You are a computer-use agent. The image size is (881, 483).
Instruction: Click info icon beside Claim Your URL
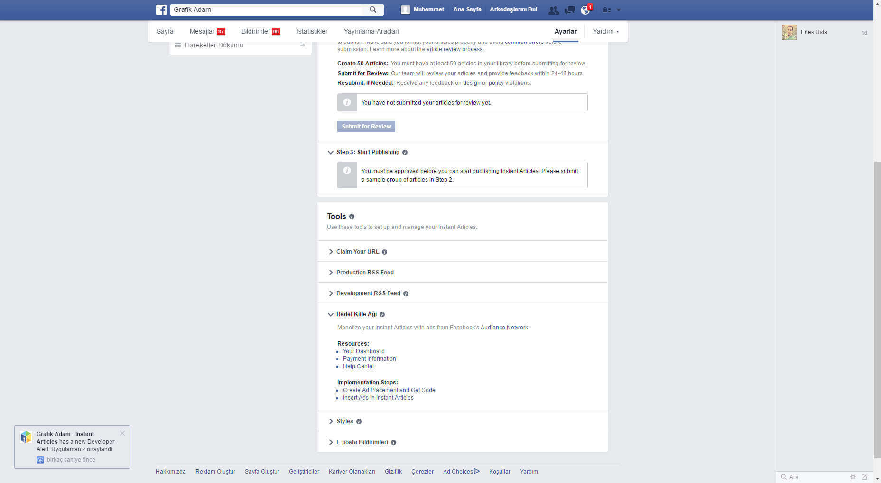pyautogui.click(x=384, y=252)
